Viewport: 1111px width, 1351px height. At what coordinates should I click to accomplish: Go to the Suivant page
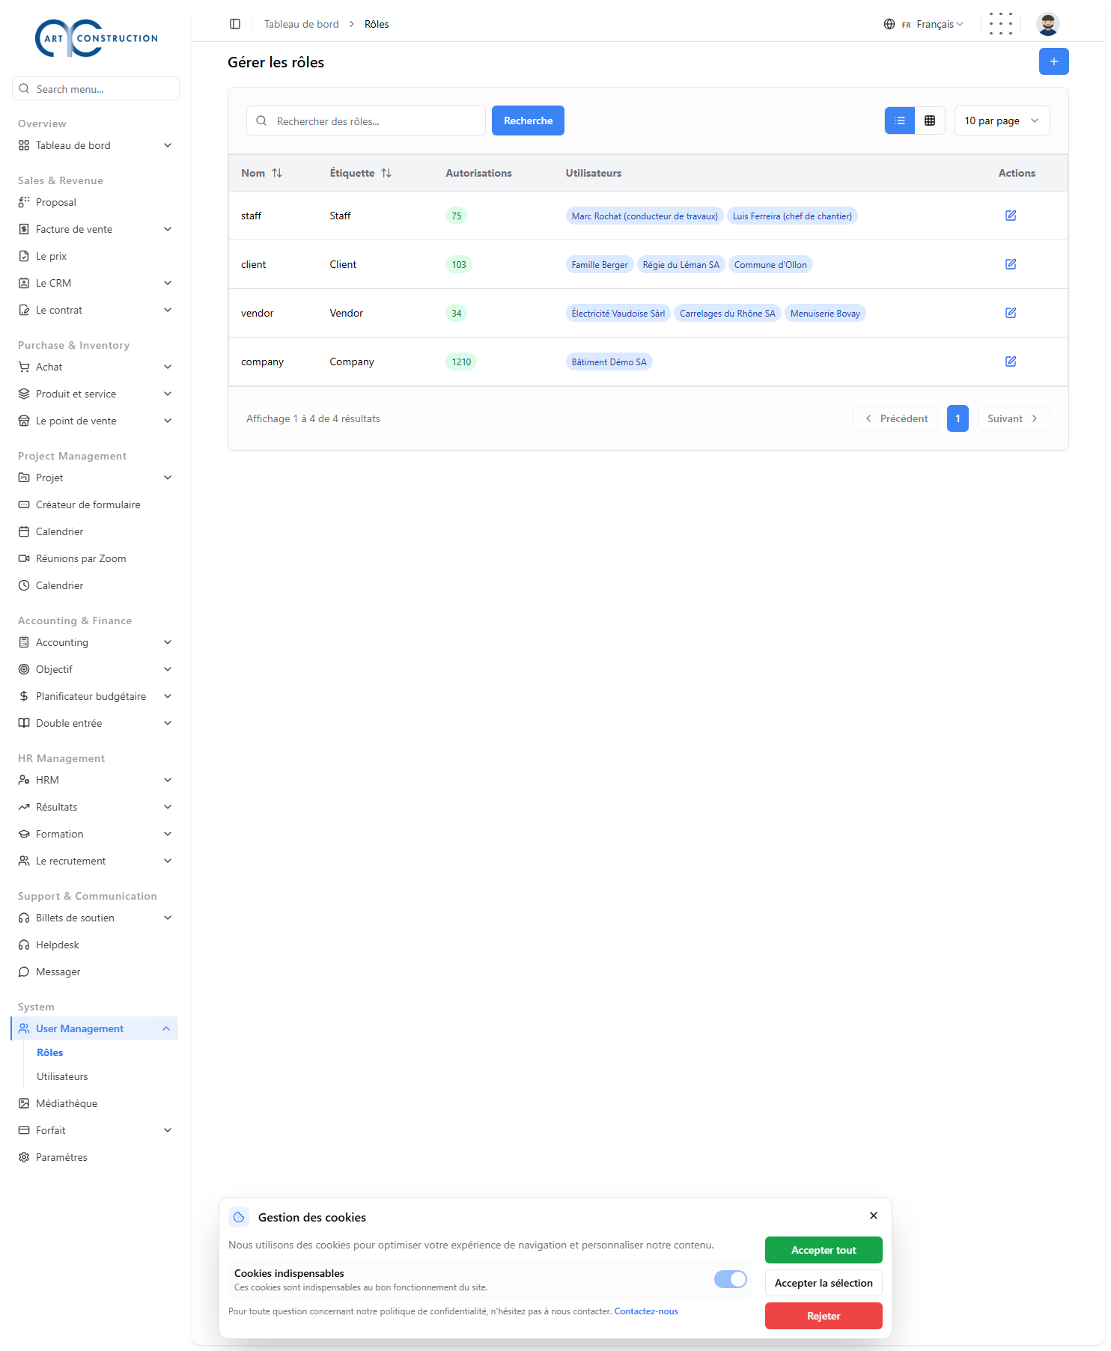pos(1014,418)
